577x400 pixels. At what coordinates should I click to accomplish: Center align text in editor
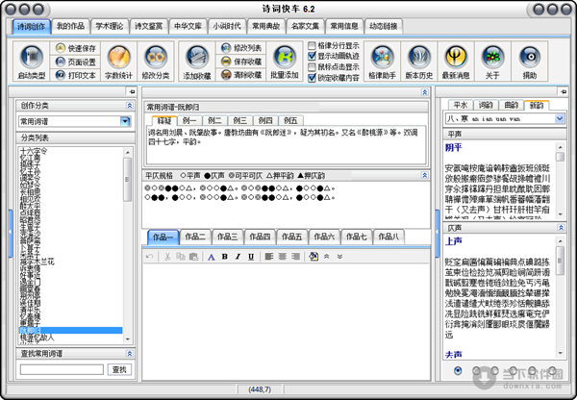(x=282, y=257)
